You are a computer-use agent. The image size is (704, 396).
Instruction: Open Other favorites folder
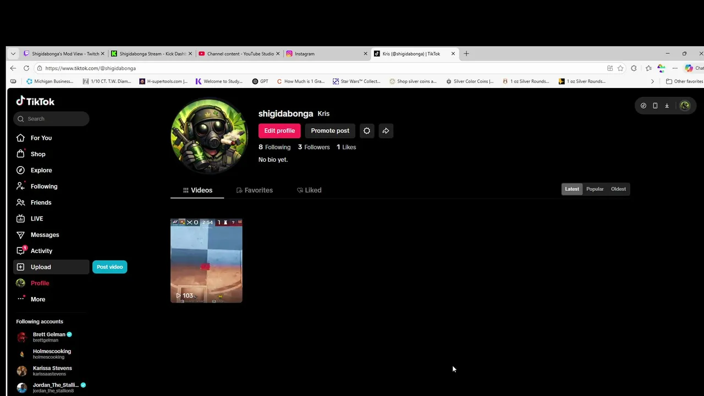point(684,81)
